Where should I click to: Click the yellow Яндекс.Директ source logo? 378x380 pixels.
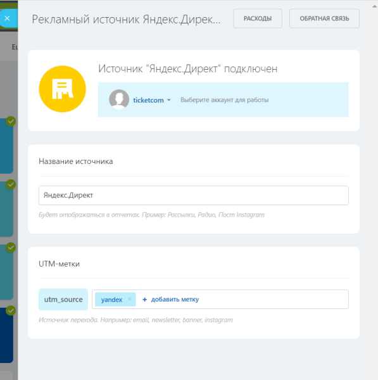click(62, 89)
